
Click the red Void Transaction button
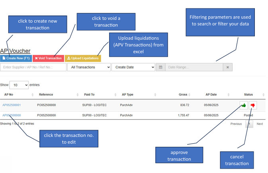click(x=48, y=58)
